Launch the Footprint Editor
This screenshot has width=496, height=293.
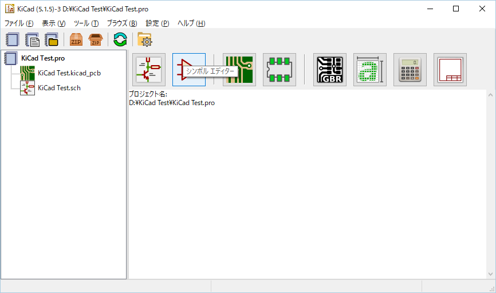280,70
